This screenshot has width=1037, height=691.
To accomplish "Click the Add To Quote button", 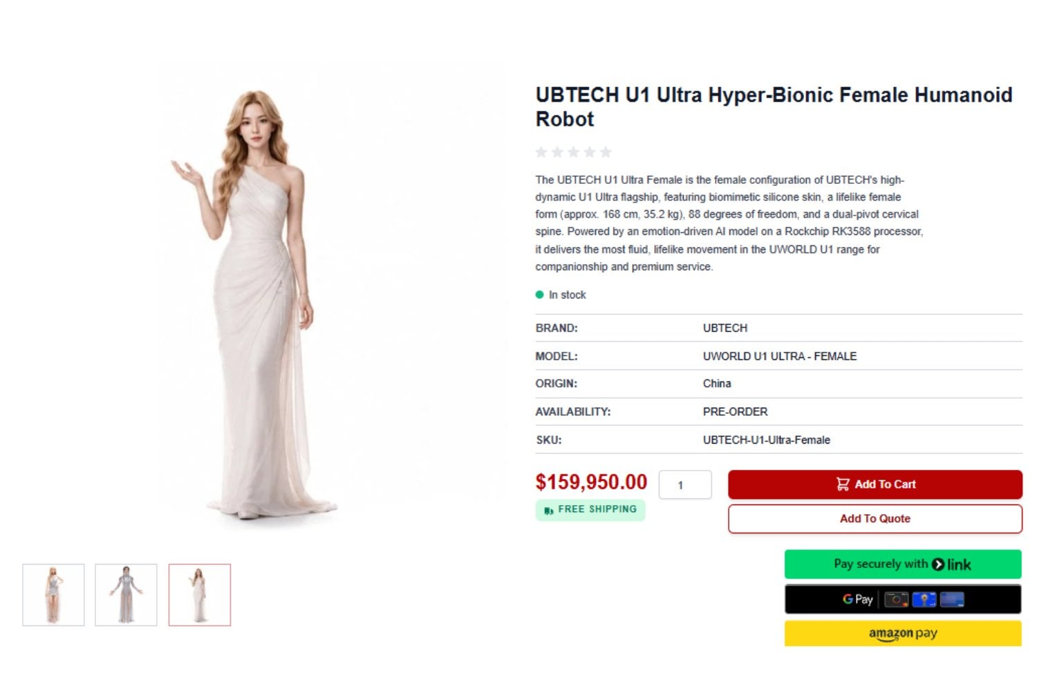I will click(x=875, y=519).
